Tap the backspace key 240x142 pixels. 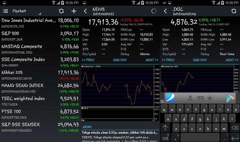tap(235, 128)
